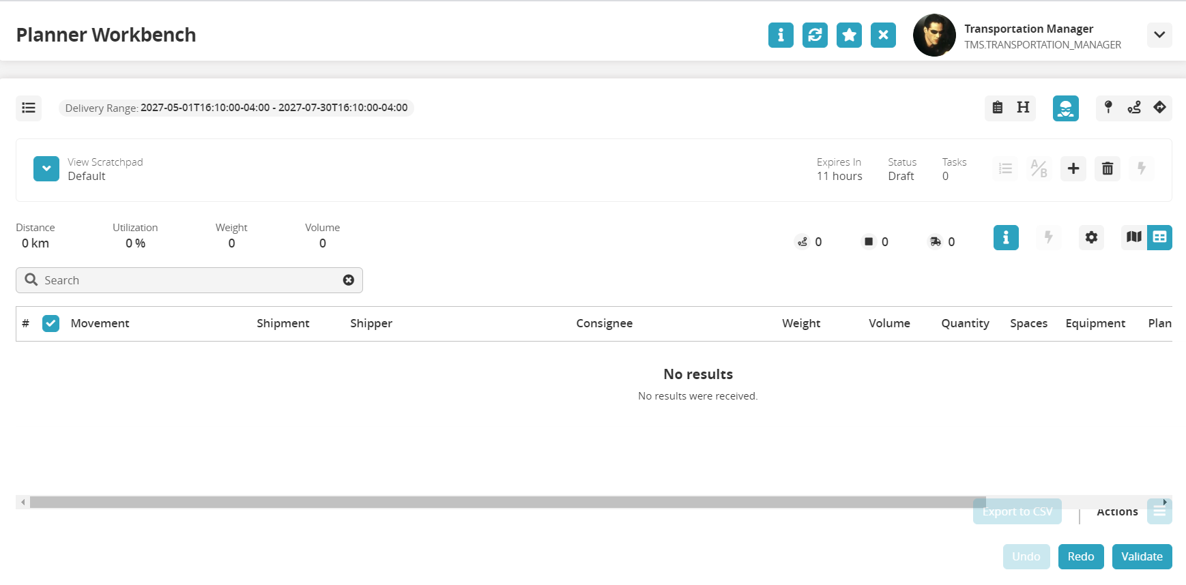Sort by the Spaces column header
The image size is (1186, 585).
[1028, 323]
